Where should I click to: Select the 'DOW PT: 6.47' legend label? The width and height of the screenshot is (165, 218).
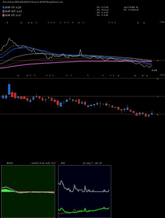13,16
